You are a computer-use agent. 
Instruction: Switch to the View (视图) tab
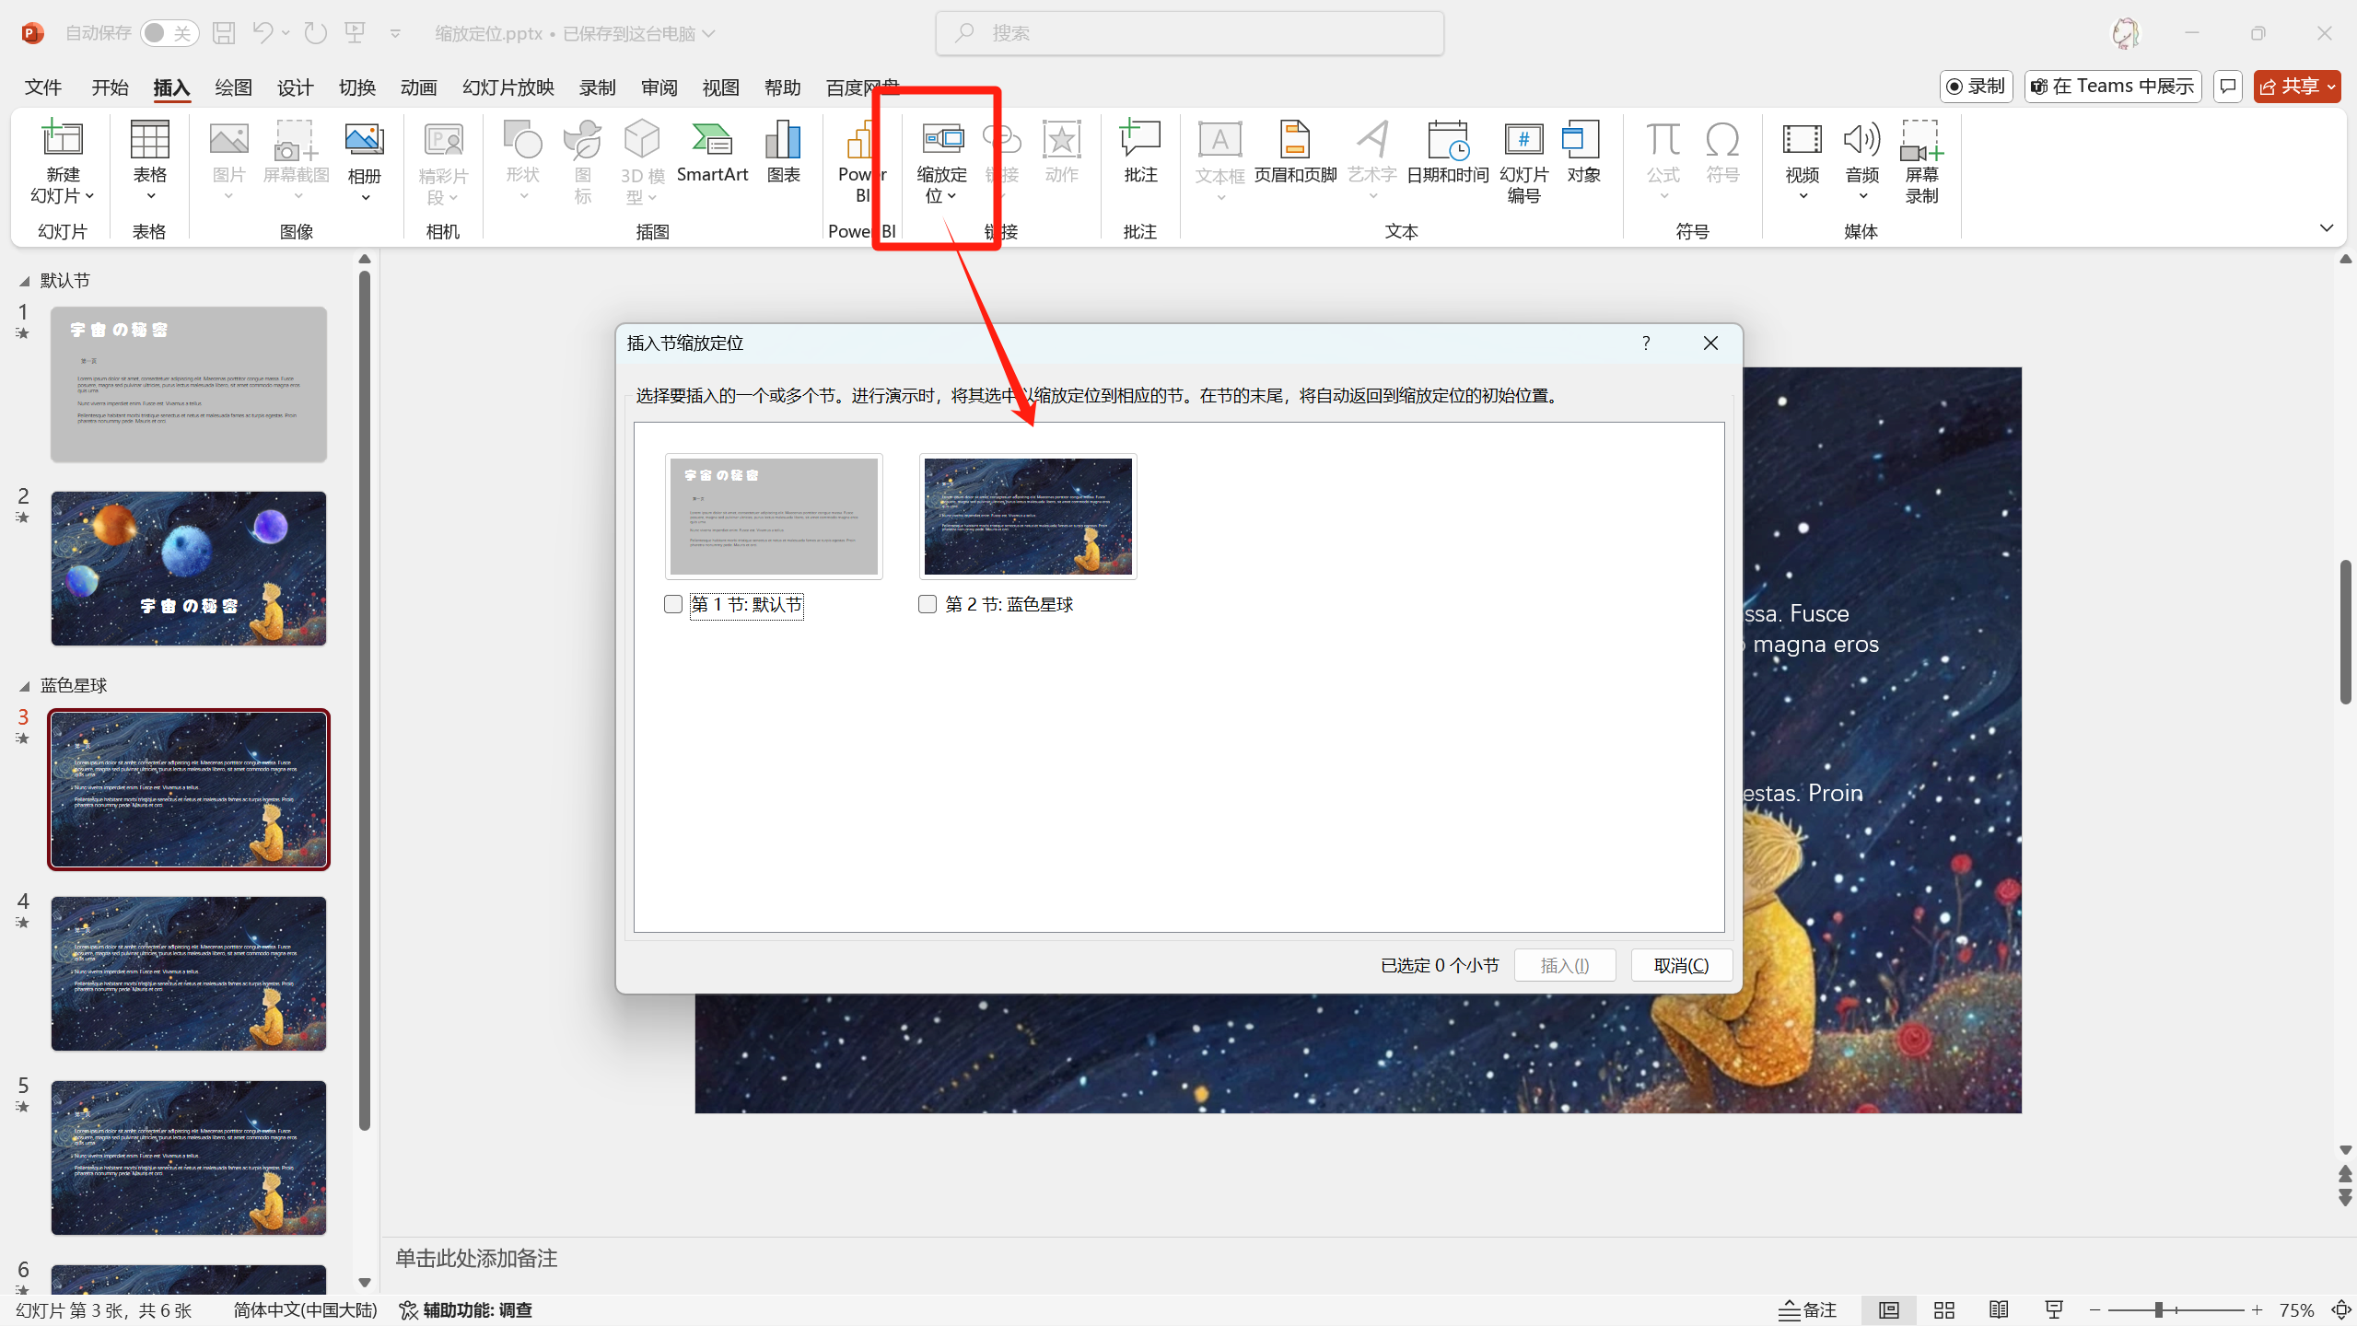[x=720, y=87]
